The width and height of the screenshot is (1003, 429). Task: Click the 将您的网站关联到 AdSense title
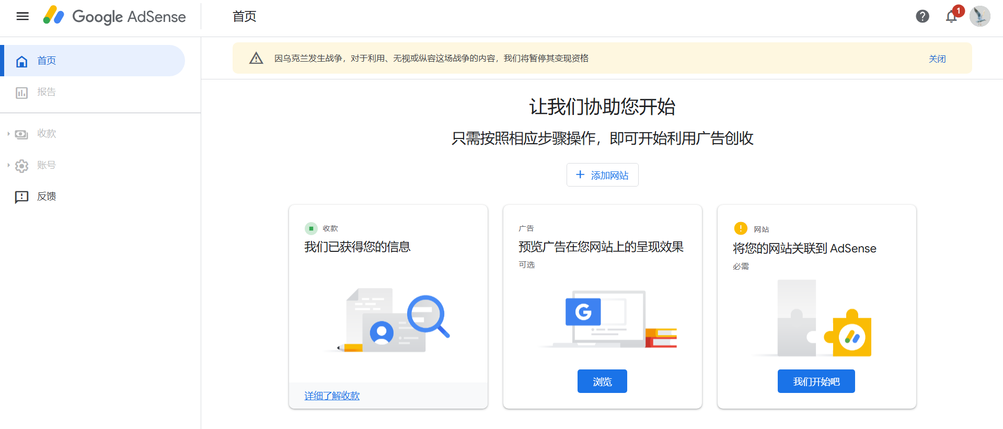pos(804,248)
